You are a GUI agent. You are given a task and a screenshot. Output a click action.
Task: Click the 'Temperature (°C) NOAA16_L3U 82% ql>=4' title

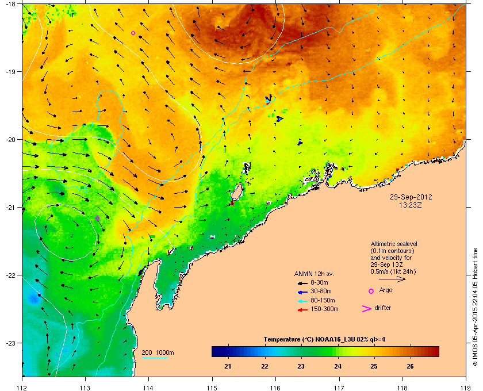click(x=324, y=340)
